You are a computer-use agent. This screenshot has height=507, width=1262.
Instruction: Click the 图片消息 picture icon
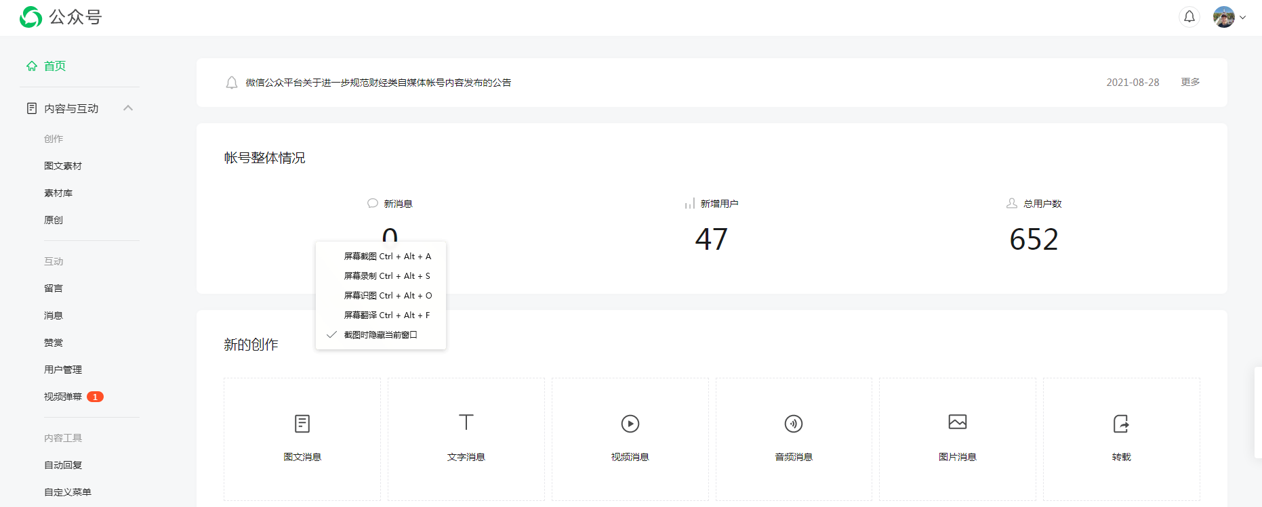click(x=958, y=422)
